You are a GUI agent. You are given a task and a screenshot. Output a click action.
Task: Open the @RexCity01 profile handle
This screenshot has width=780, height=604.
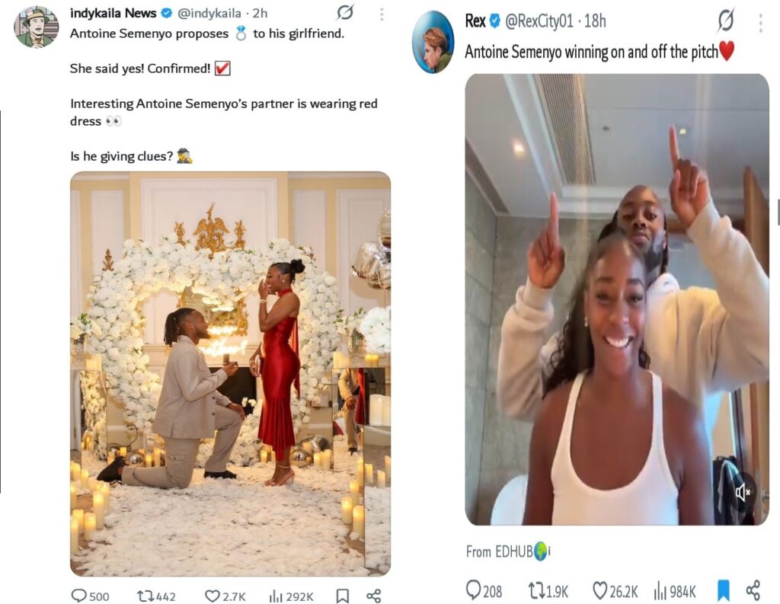[x=539, y=21]
